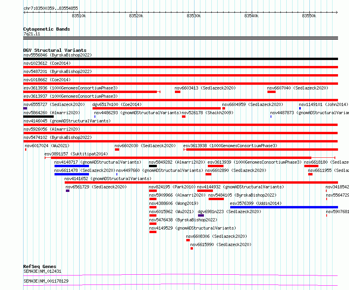Screen dimensions: 349x290
Task: Click the nsv6615990 red variant block
Action: click(x=192, y=248)
